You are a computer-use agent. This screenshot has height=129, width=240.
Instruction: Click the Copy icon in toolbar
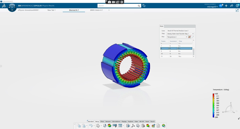pos(79,126)
